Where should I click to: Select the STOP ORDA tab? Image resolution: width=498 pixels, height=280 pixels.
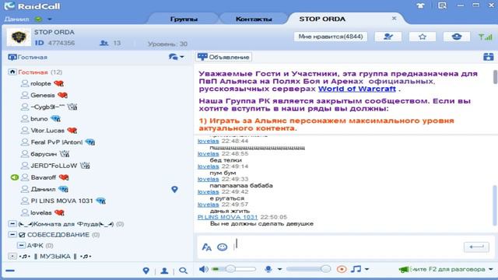[x=322, y=19]
